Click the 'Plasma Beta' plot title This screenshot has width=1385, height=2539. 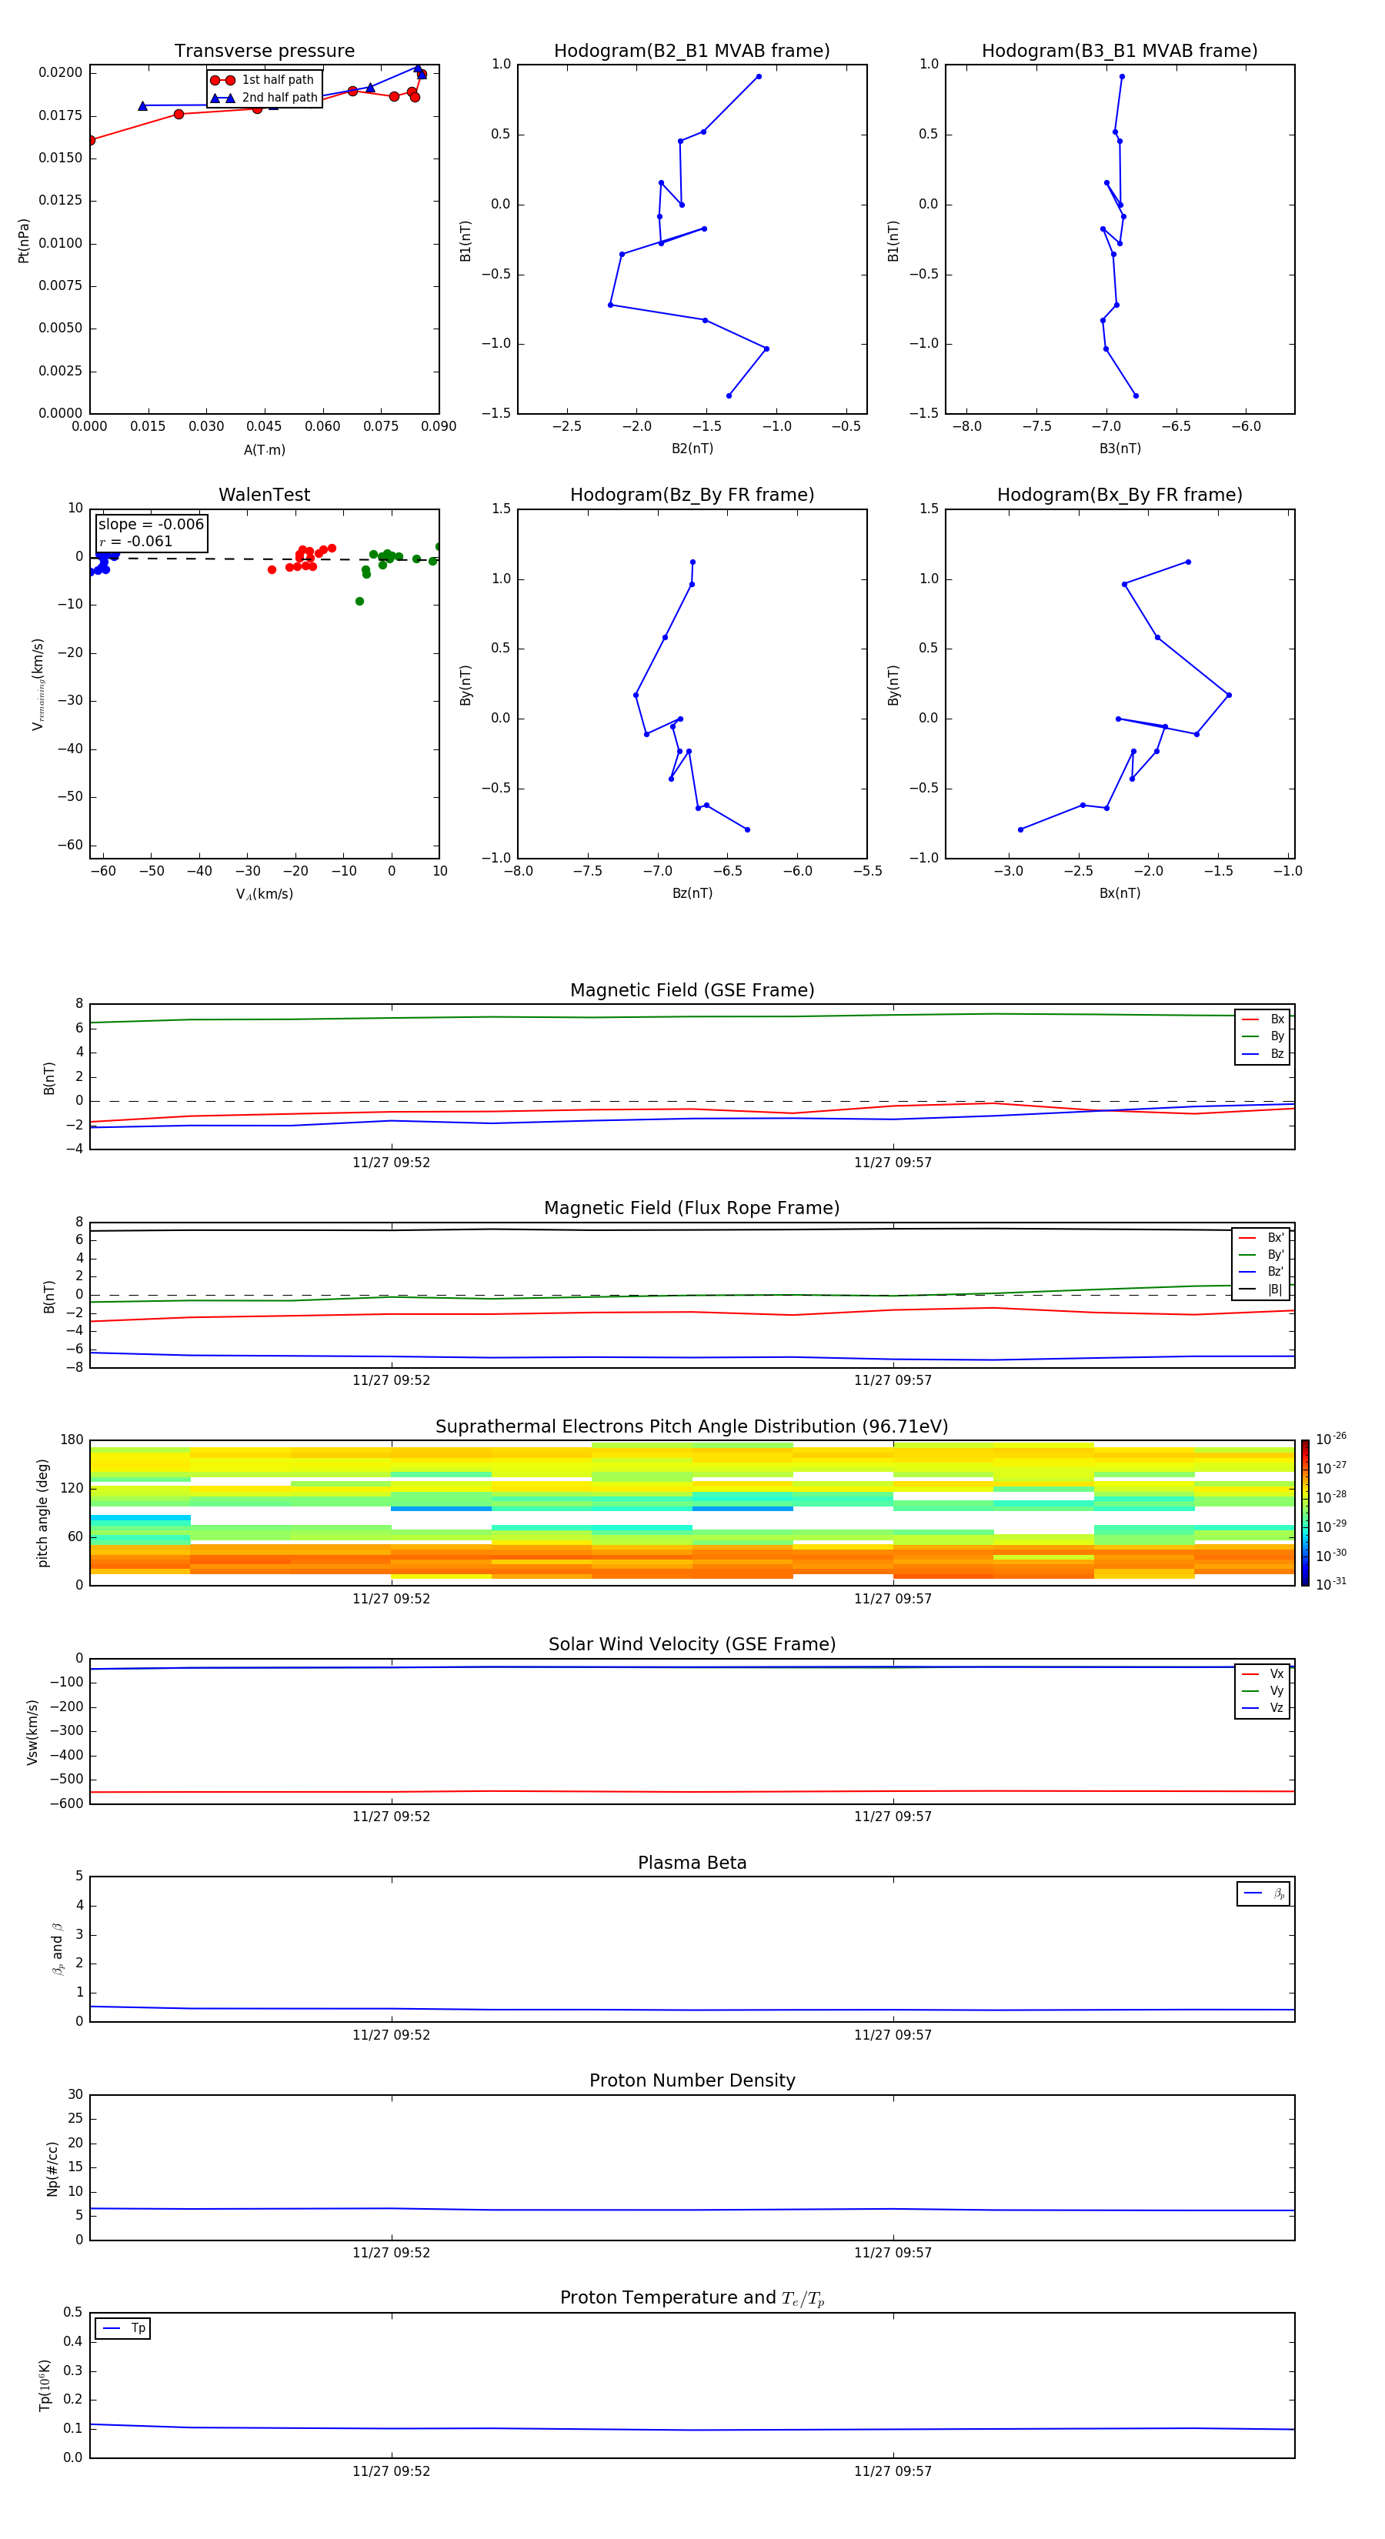point(692,1863)
